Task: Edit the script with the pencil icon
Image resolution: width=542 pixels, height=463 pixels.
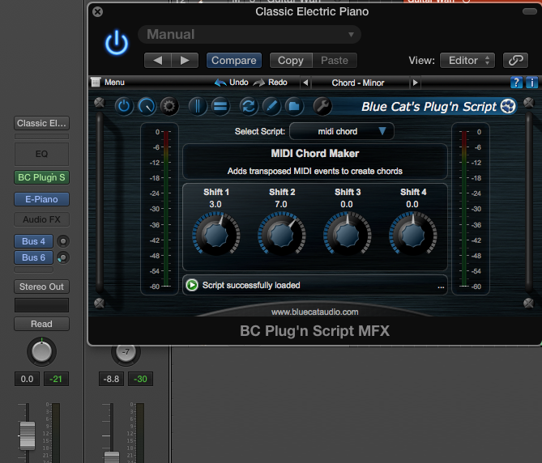Action: (x=271, y=106)
